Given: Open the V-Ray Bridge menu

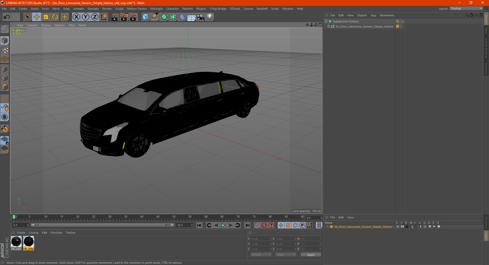Looking at the screenshot, I should point(218,9).
